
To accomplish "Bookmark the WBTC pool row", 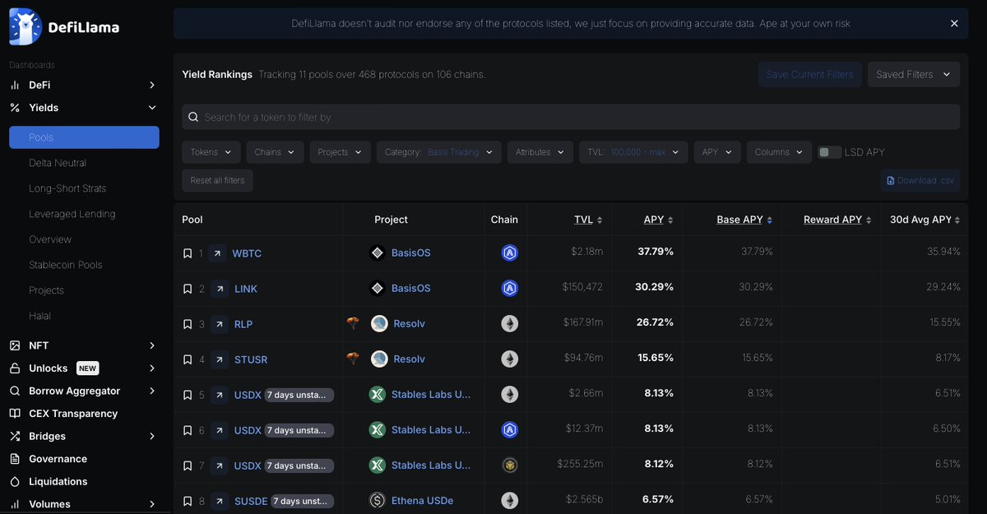I will click(188, 253).
